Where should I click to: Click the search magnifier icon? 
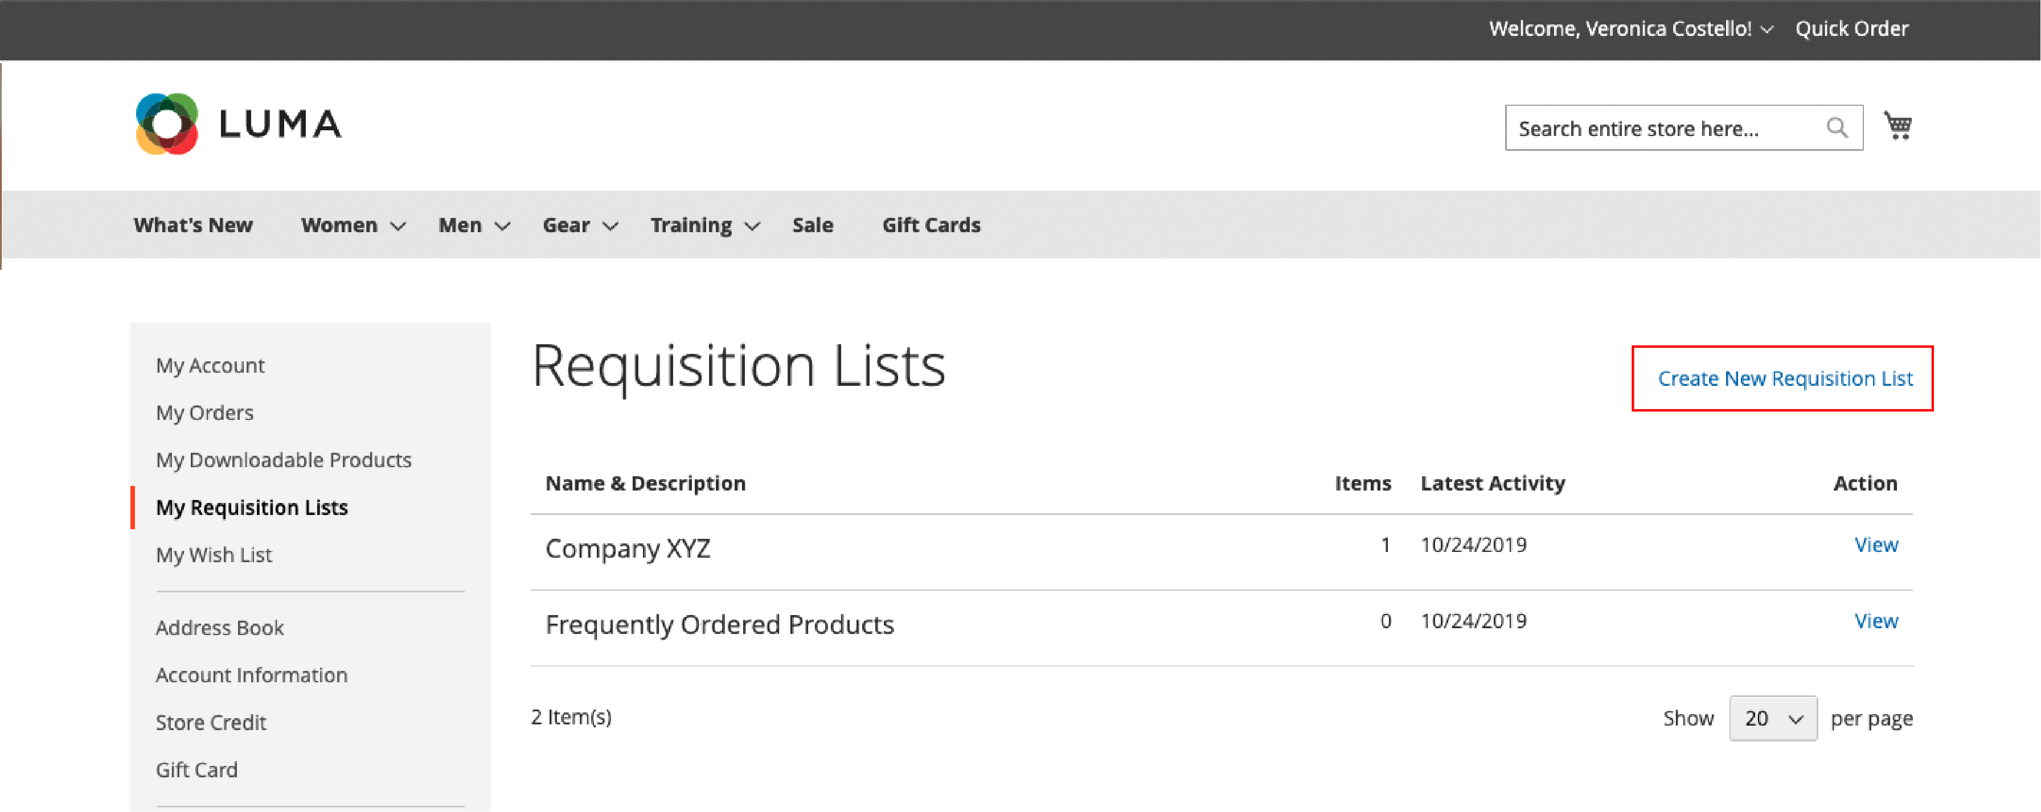[1837, 128]
